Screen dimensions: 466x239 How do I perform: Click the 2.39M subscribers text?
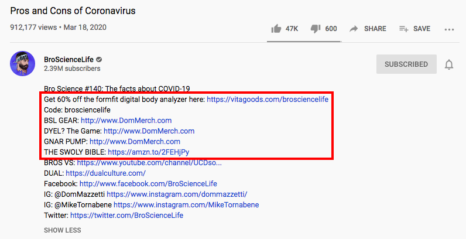click(x=72, y=69)
